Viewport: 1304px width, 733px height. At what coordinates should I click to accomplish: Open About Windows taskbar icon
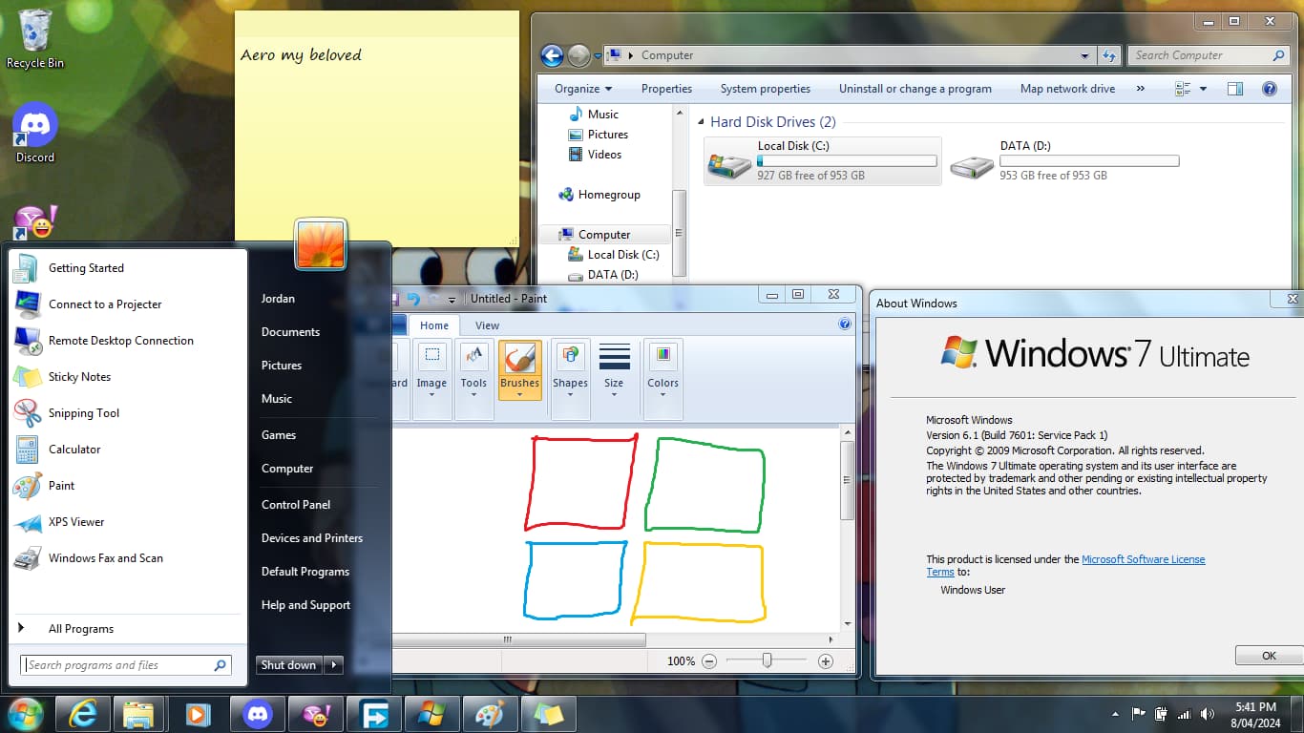(x=431, y=714)
